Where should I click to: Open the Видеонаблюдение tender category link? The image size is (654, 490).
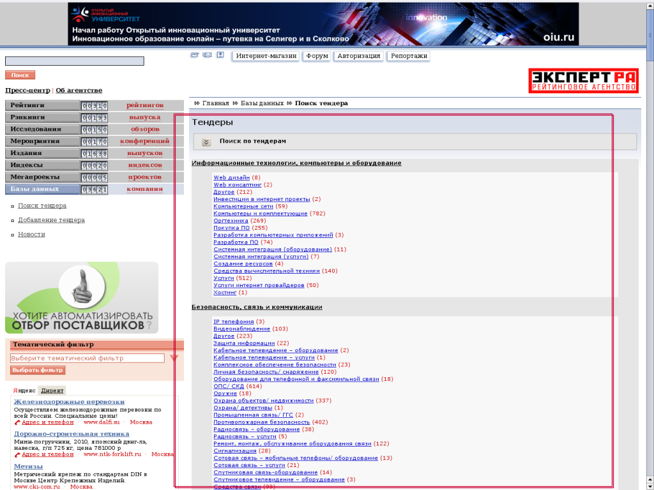tap(241, 329)
